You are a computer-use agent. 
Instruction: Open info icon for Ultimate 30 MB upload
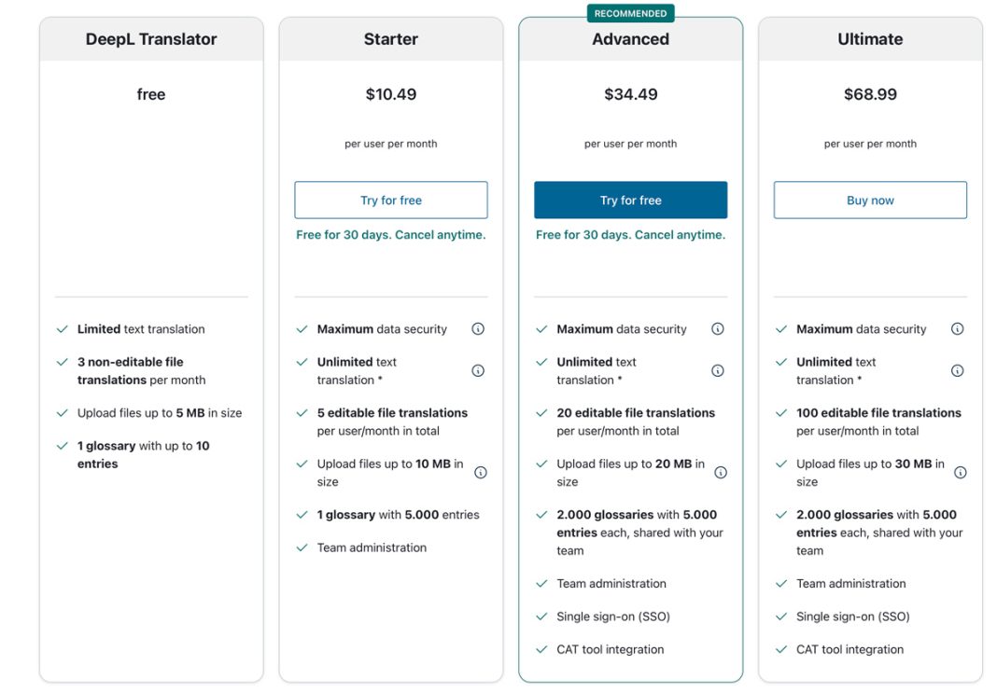(x=960, y=472)
